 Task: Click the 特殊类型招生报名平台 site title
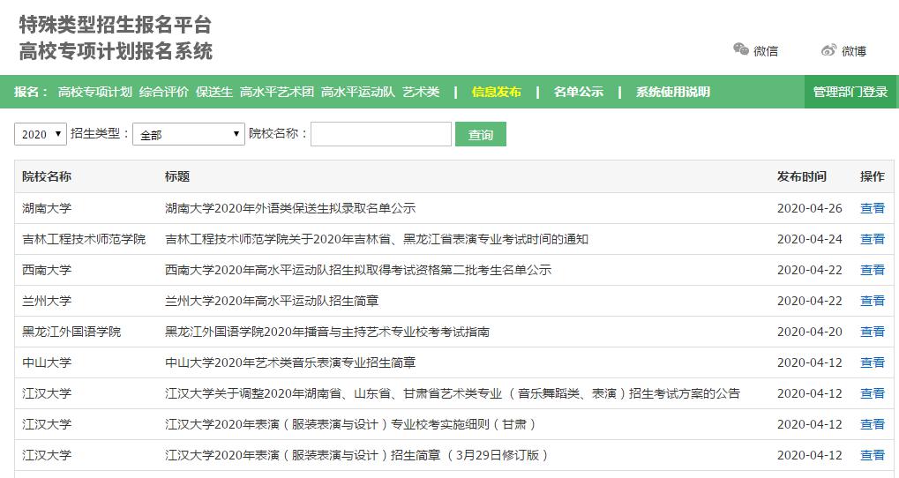(x=116, y=25)
